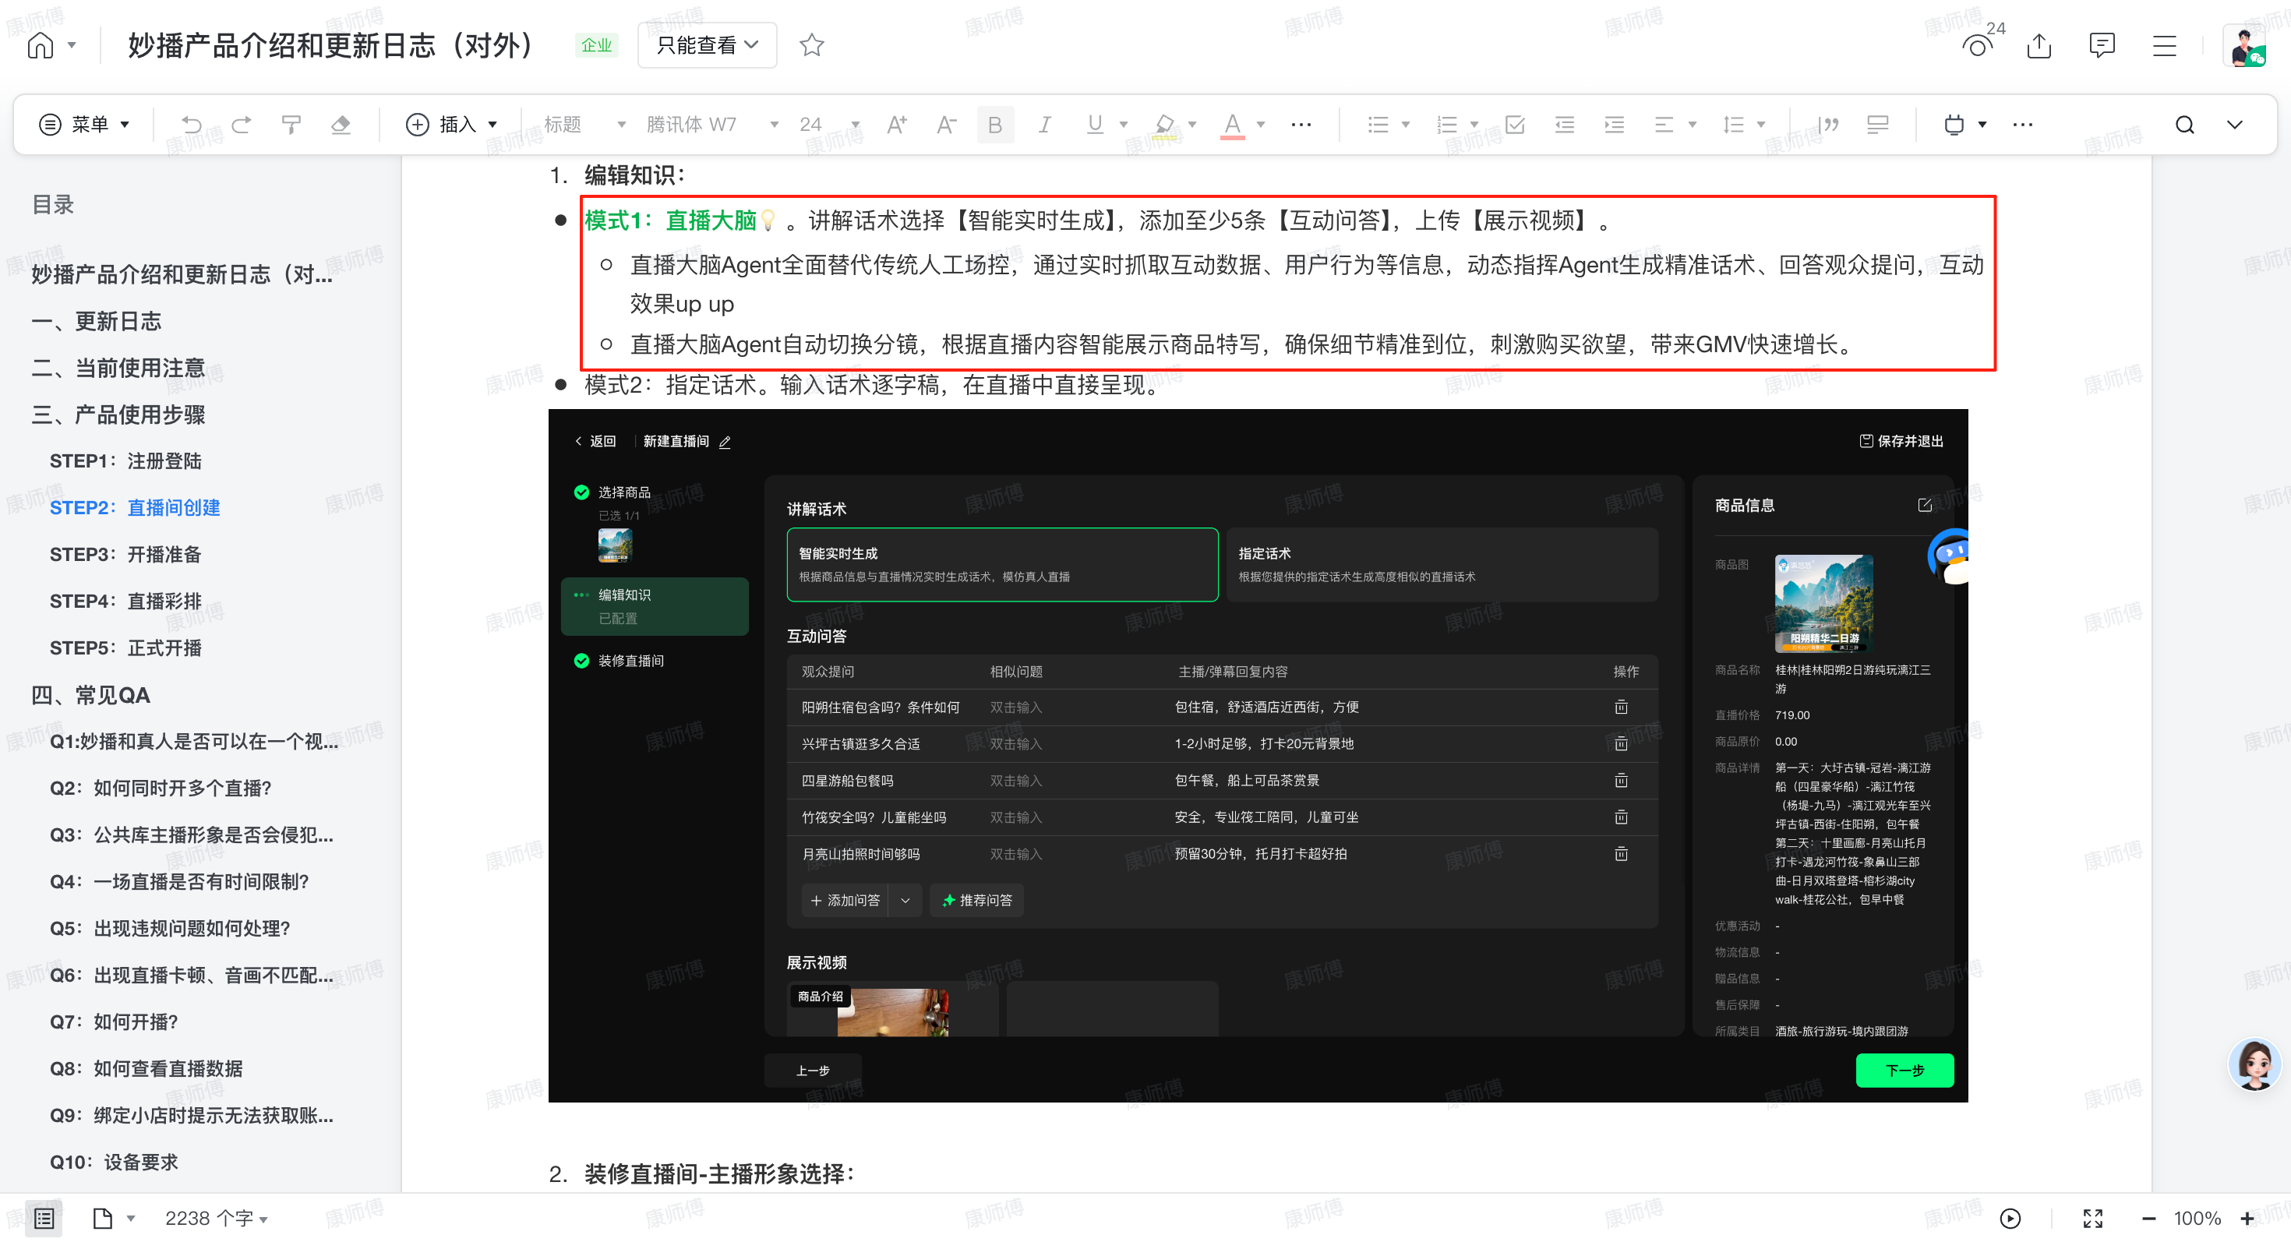Open the 只能查看 permission dropdown
The width and height of the screenshot is (2291, 1242).
pos(707,44)
